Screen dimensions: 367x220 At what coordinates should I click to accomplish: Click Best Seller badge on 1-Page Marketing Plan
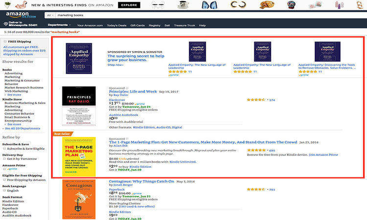[x=62, y=134]
